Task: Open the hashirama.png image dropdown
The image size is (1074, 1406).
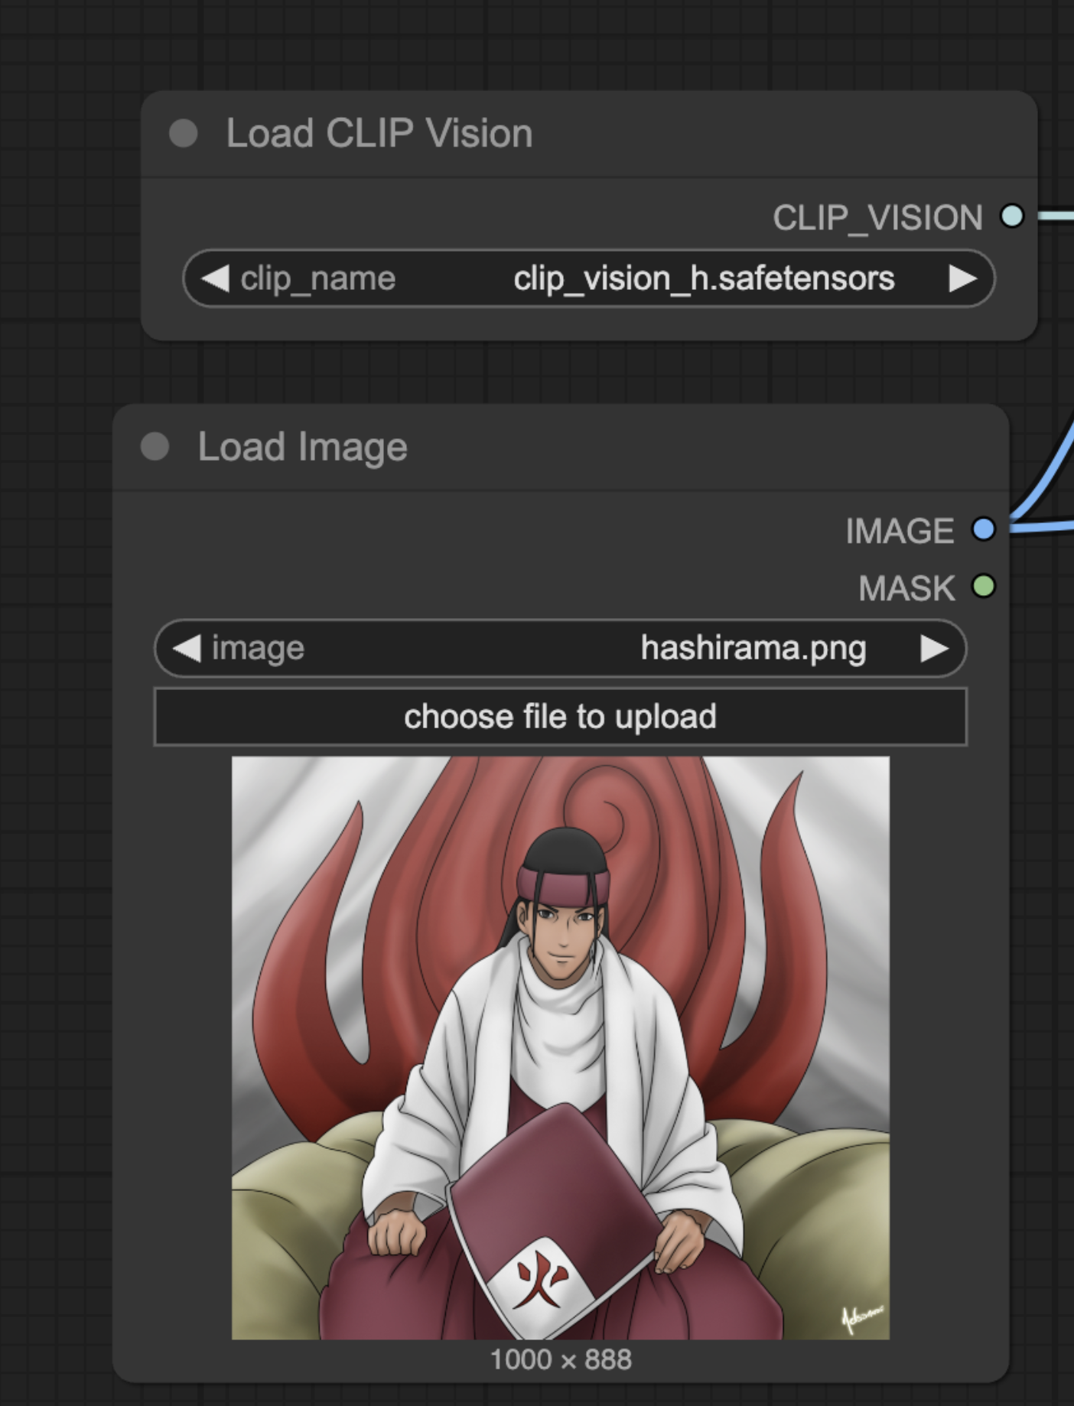Action: [753, 649]
